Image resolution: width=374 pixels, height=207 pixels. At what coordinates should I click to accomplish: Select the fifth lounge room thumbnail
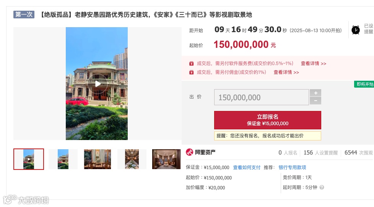(166, 159)
